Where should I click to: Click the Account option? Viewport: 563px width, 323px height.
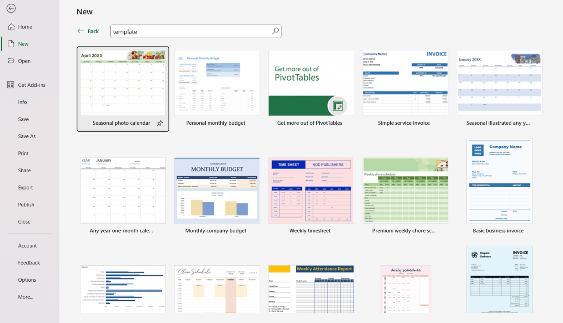27,245
